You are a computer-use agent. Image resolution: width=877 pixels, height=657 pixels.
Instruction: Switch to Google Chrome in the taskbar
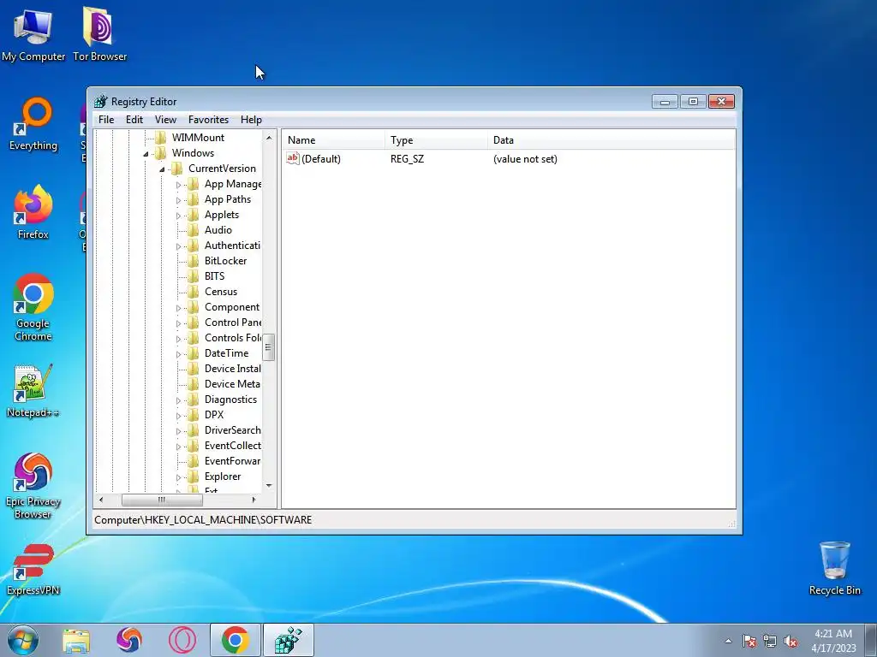click(x=235, y=640)
